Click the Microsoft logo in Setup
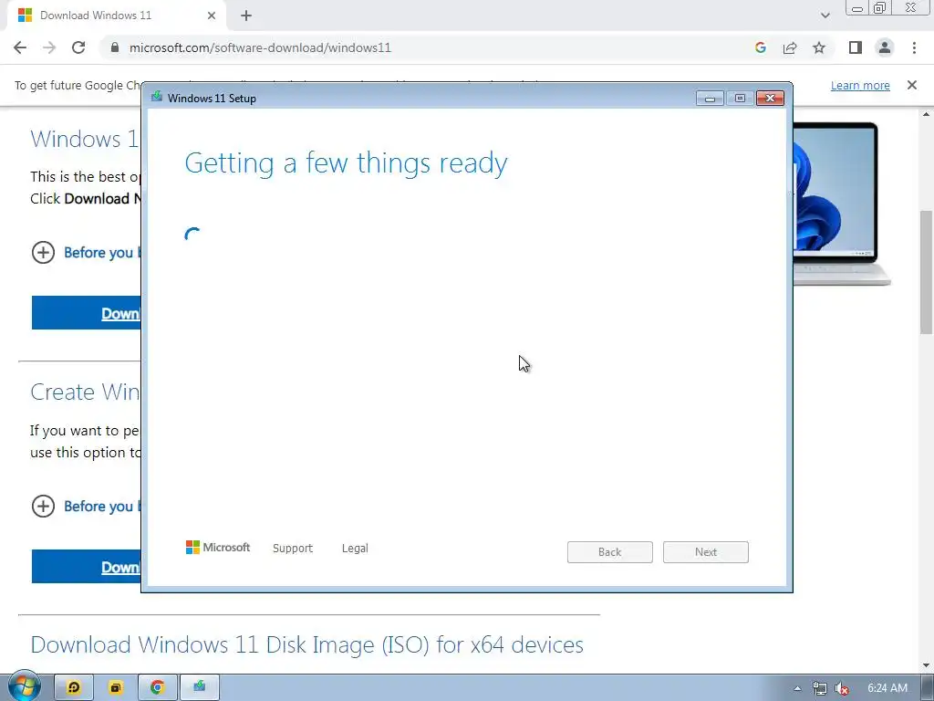The height and width of the screenshot is (701, 934). [218, 548]
